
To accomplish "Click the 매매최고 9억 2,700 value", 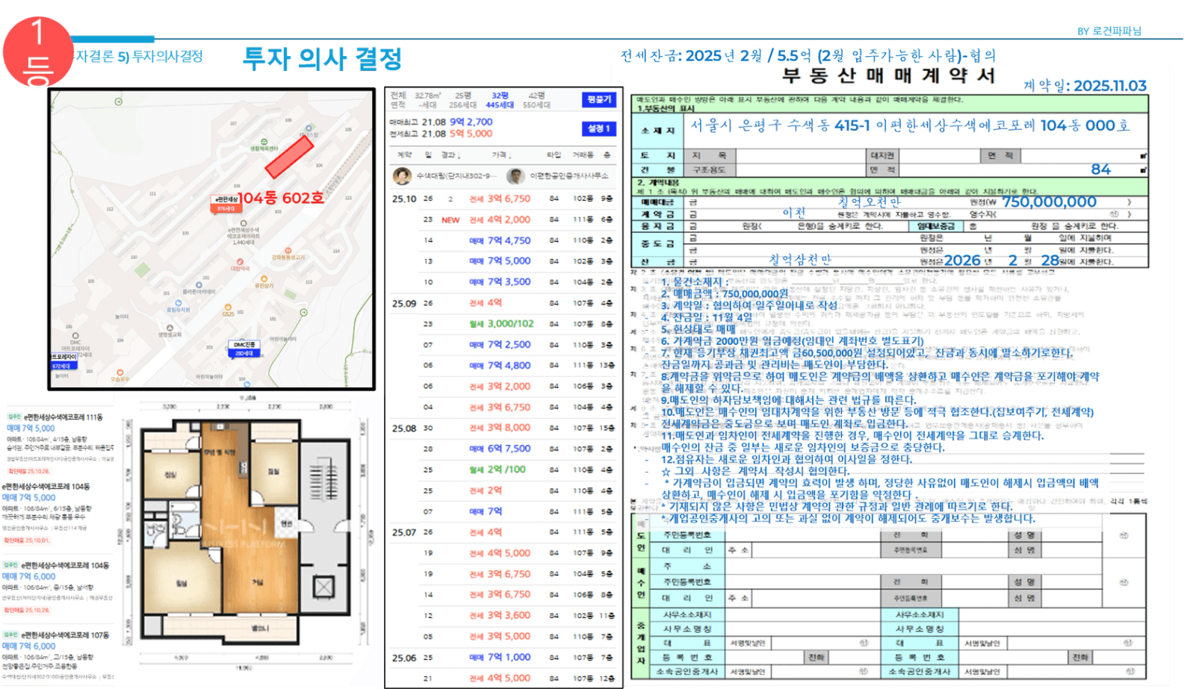I will 471,122.
